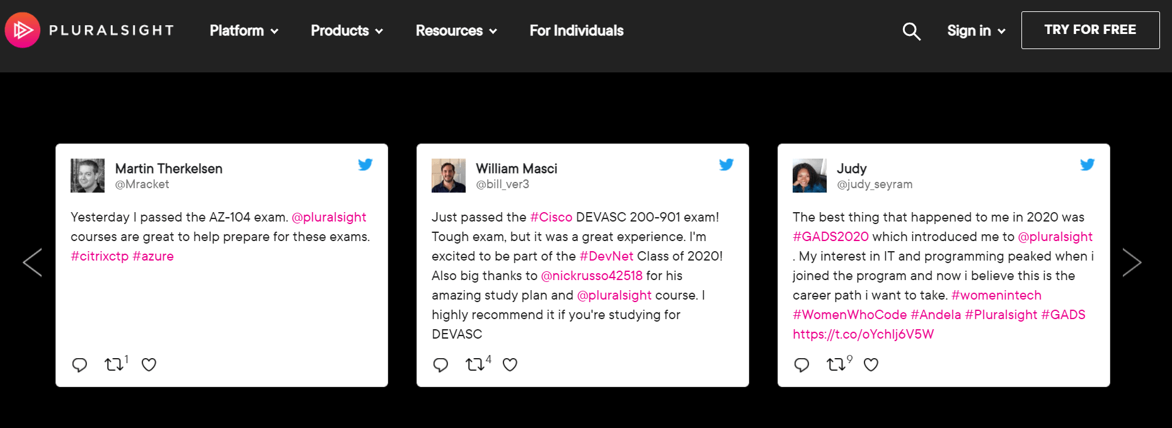Click Twitter bird on Martin Therkelsen's tweet
This screenshot has width=1172, height=428.
pos(365,165)
